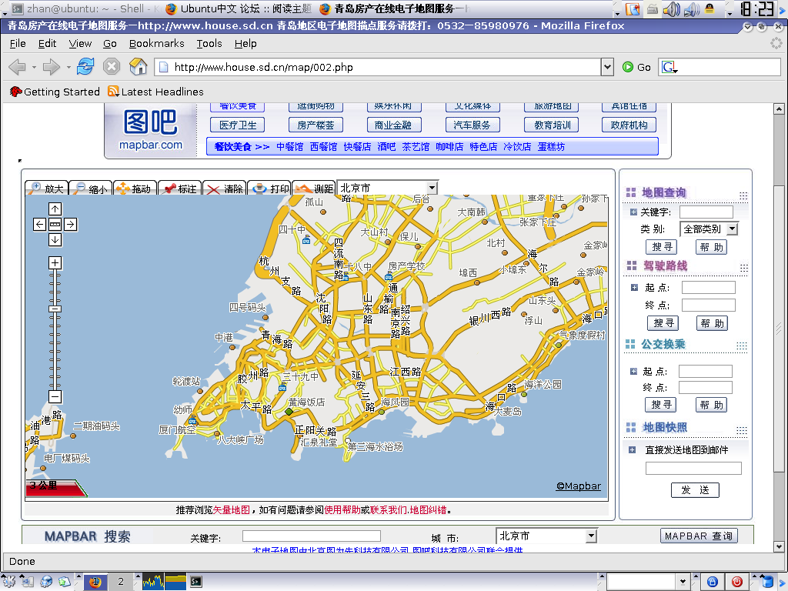Image resolution: width=788 pixels, height=591 pixels.
Task: Open the Back button history dropdown arrow
Action: (34, 67)
